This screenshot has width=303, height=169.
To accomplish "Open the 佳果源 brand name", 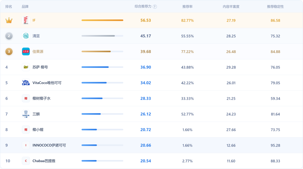I will pos(38,52).
